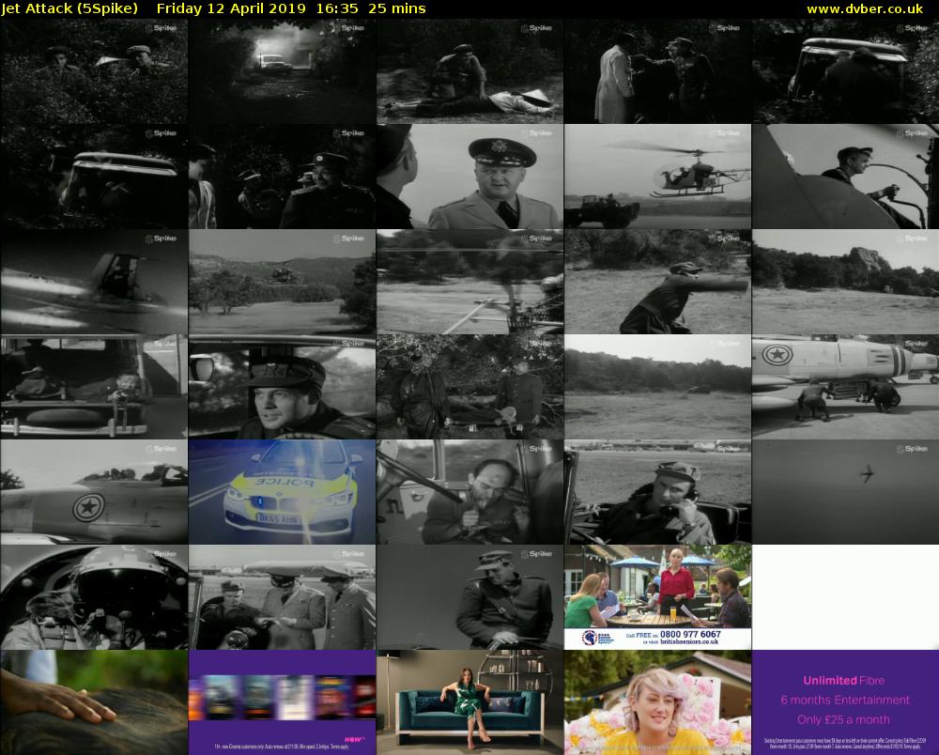This screenshot has height=755, width=939.
Task: Open the purple NOW cinema advert thumbnail
Action: pyautogui.click(x=282, y=703)
